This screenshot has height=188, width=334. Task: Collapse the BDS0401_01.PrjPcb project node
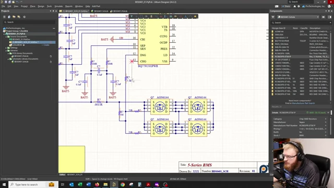(x=4, y=33)
